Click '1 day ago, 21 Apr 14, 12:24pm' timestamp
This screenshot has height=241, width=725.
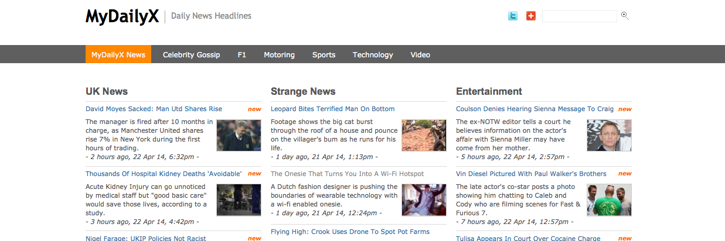tap(326, 213)
